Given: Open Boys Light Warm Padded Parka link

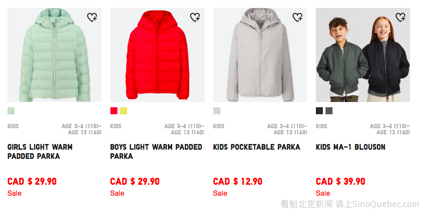Looking at the screenshot, I should (x=156, y=151).
